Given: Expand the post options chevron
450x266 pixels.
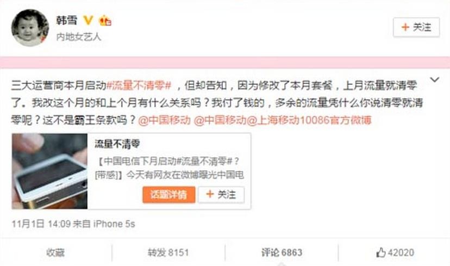Looking at the screenshot, I should 435,79.
